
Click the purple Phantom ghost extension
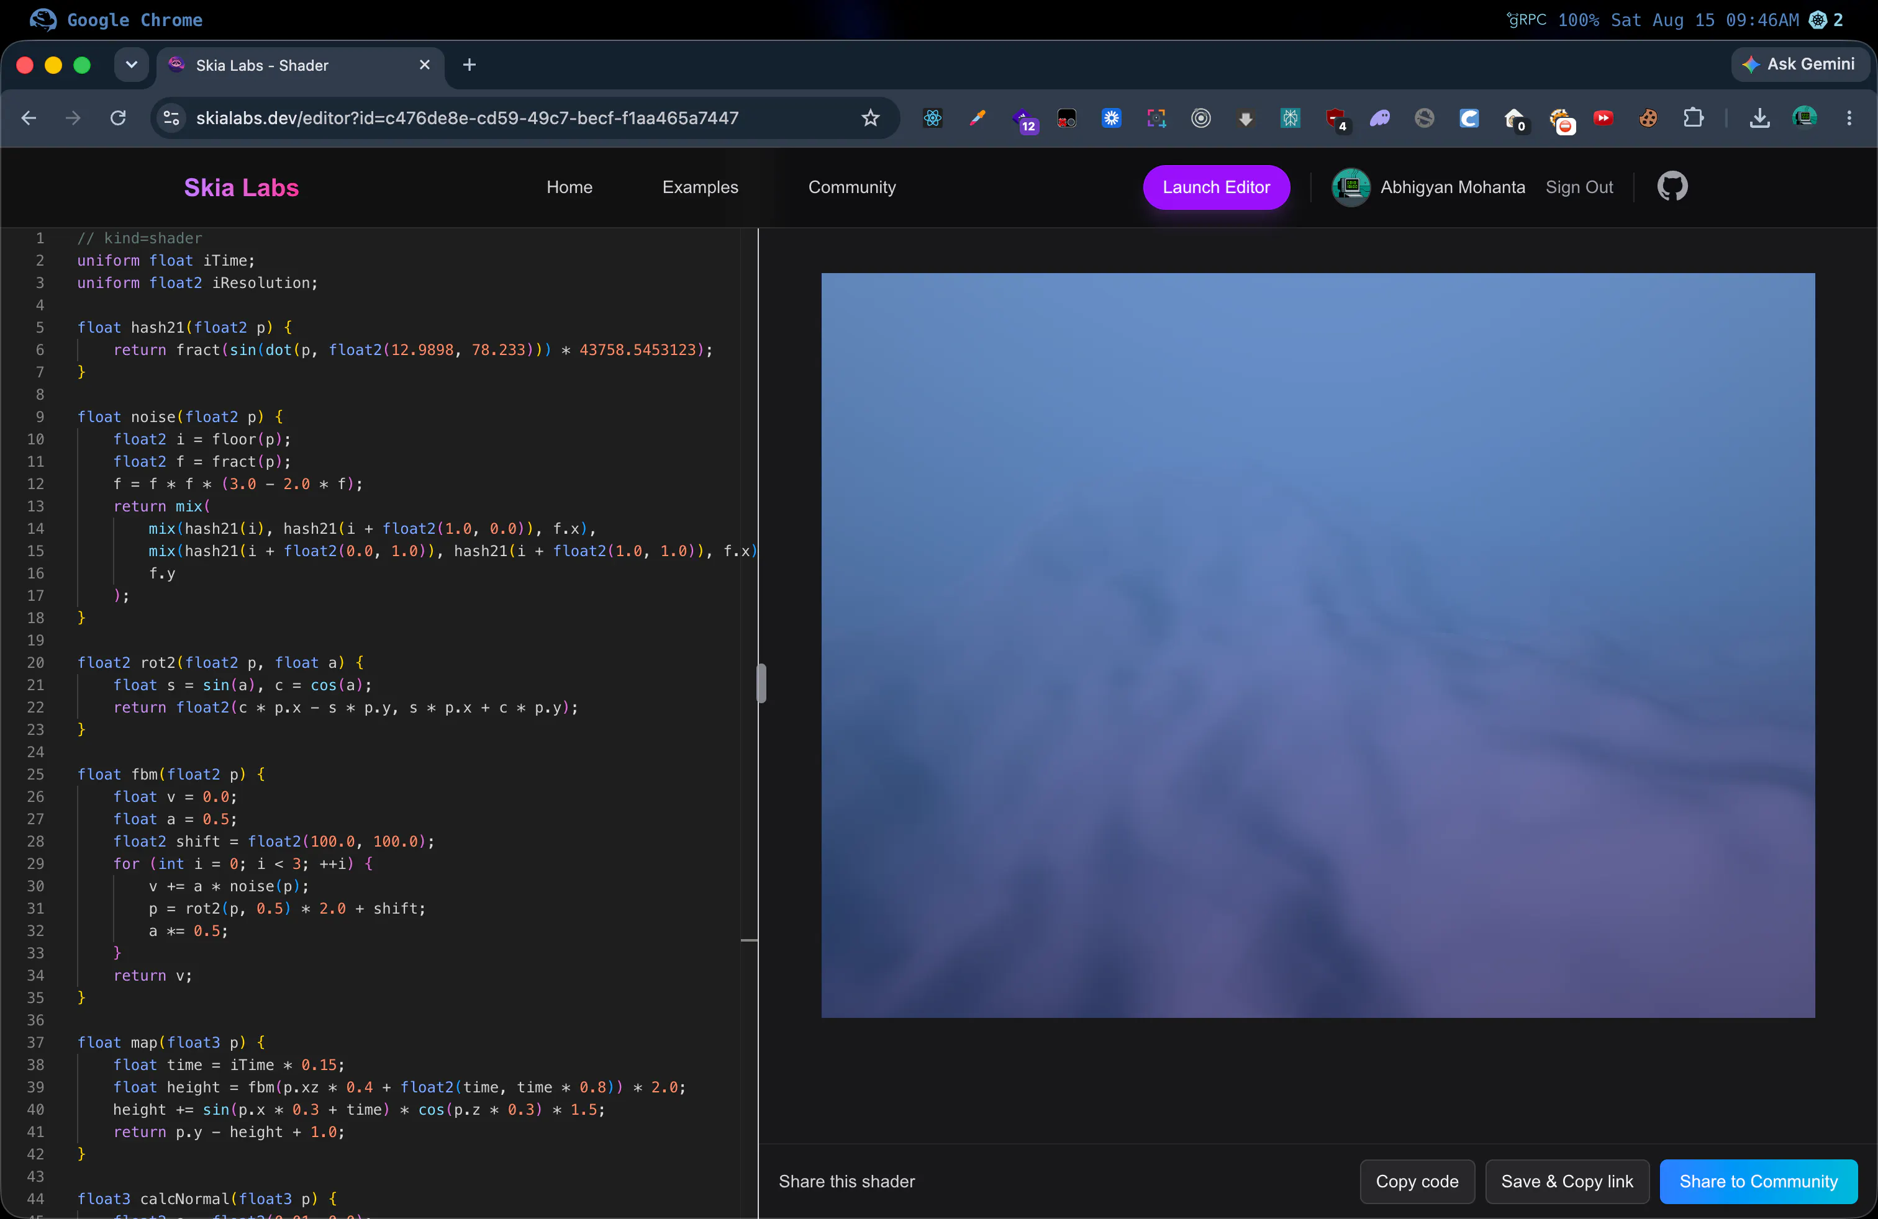1379,119
